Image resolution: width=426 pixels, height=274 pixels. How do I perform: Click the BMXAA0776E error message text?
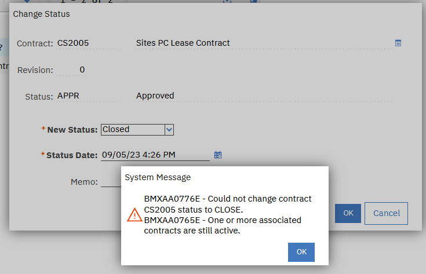tap(228, 204)
